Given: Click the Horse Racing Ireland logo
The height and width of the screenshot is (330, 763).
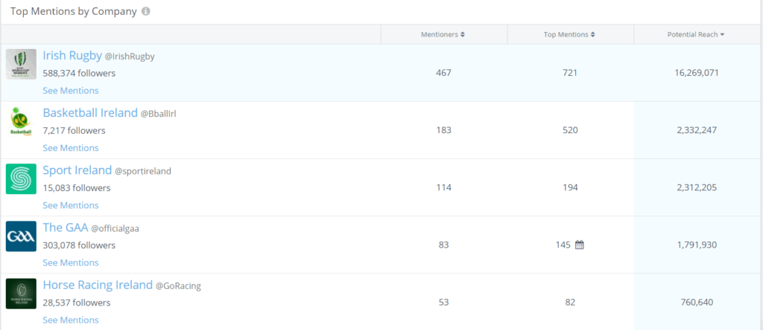Looking at the screenshot, I should click(x=21, y=294).
